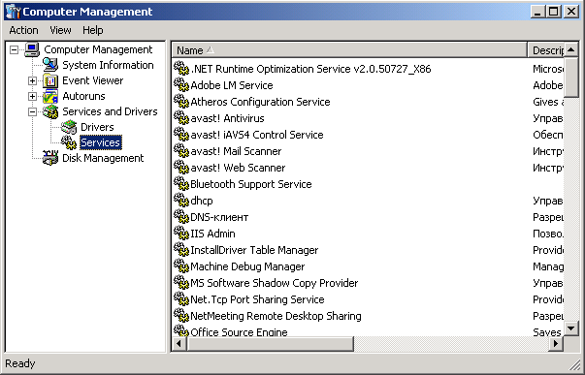Open the Action menu
The width and height of the screenshot is (585, 375).
click(23, 30)
